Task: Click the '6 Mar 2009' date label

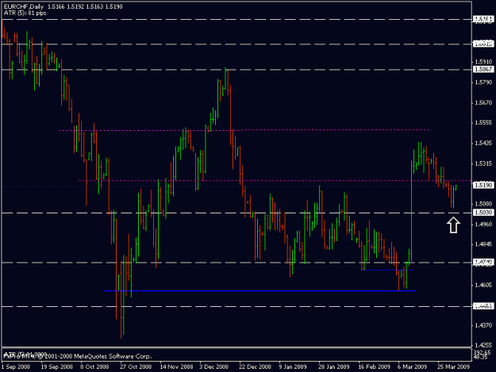Action: click(412, 366)
